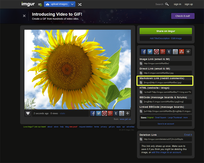Share on Pinterest from the sidebar icons
The height and width of the screenshot is (163, 204).
pos(156,52)
